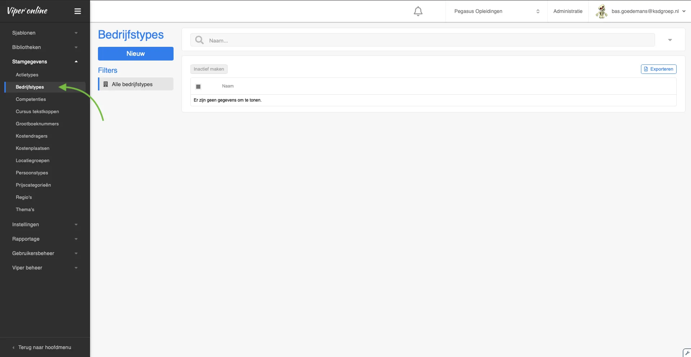Open Prijscategorieën in the sidebar
Screen dimensions: 691x357
tap(33, 185)
